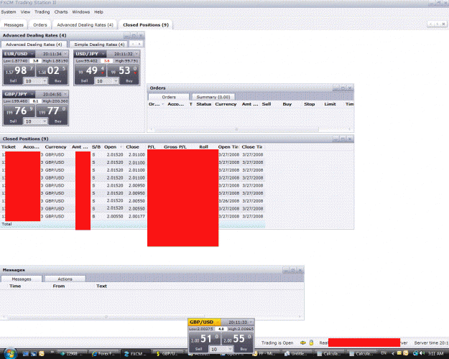
Task: Click the horizontal scrollbar in Orders panel
Action: (236, 129)
